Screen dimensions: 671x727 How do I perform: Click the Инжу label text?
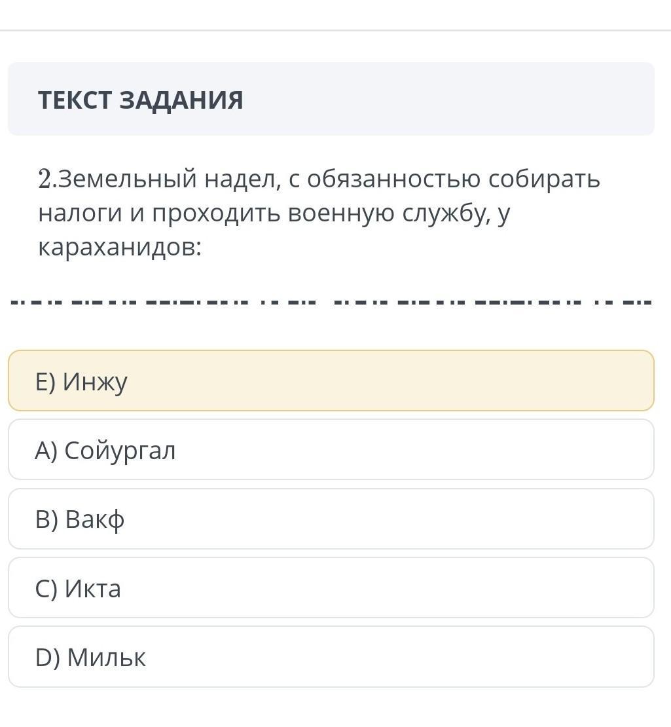point(96,382)
